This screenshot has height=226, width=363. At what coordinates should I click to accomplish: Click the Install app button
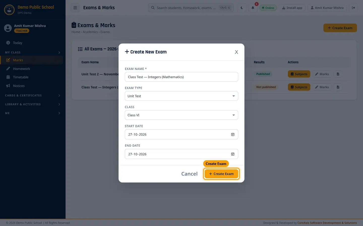coord(292,8)
